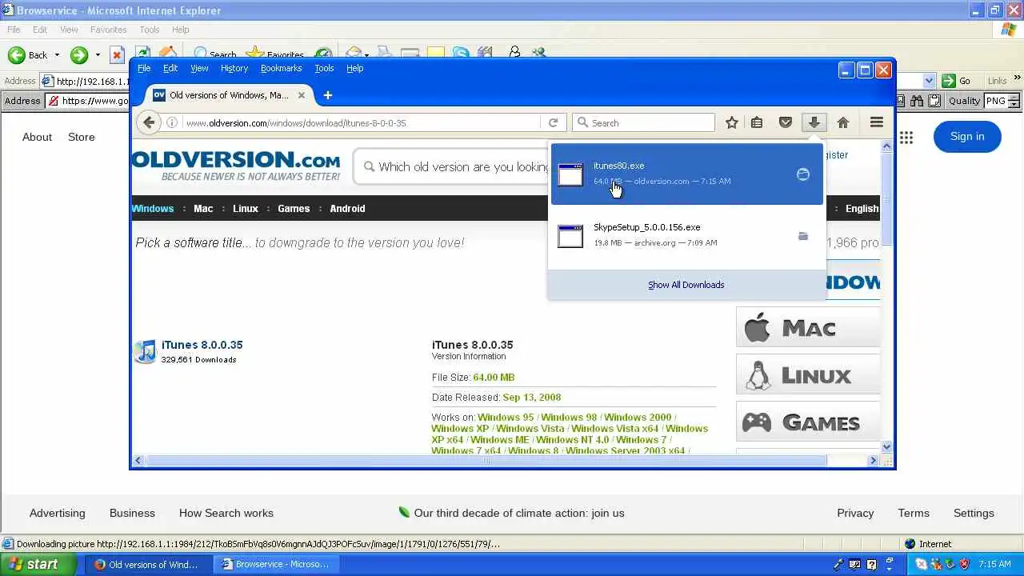1024x576 pixels.
Task: Click the Pocket icon in Firefox toolbar
Action: pos(786,122)
